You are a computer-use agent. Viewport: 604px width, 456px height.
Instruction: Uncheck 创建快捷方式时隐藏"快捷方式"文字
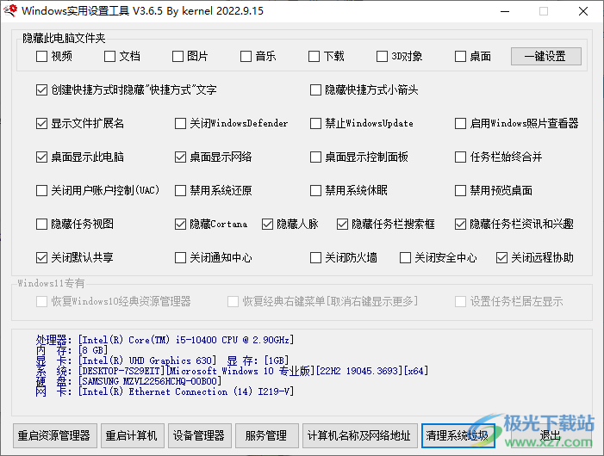pyautogui.click(x=41, y=90)
